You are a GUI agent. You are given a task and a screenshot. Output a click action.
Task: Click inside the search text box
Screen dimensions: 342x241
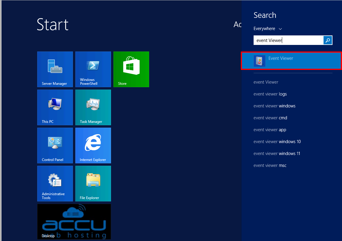288,40
